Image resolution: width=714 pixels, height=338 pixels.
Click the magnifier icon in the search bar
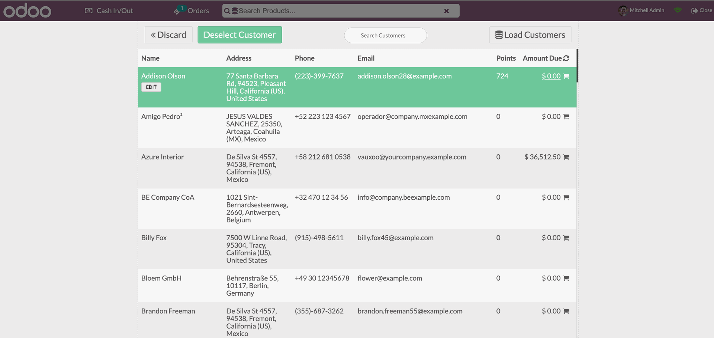click(x=227, y=10)
